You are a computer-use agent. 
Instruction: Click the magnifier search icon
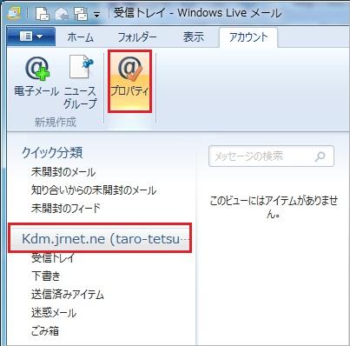pos(320,156)
